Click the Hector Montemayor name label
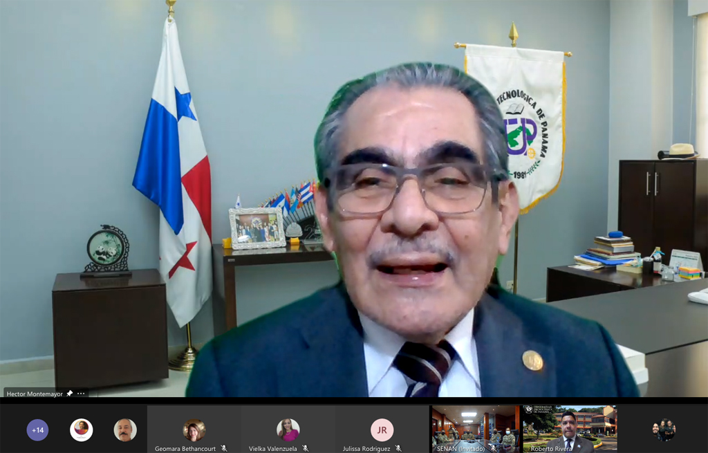Image resolution: width=708 pixels, height=453 pixels. (x=35, y=394)
